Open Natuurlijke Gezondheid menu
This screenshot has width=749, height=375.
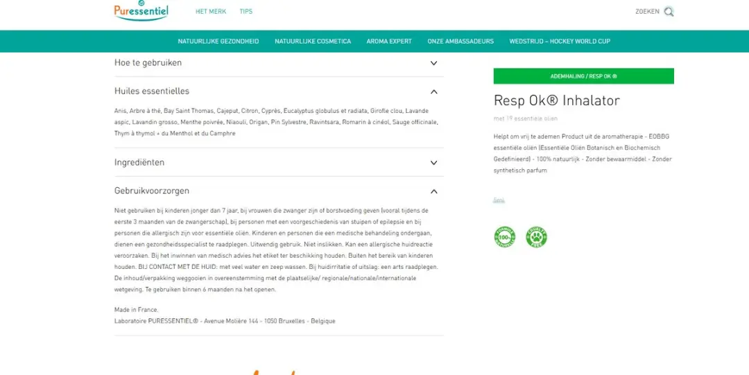pyautogui.click(x=218, y=42)
